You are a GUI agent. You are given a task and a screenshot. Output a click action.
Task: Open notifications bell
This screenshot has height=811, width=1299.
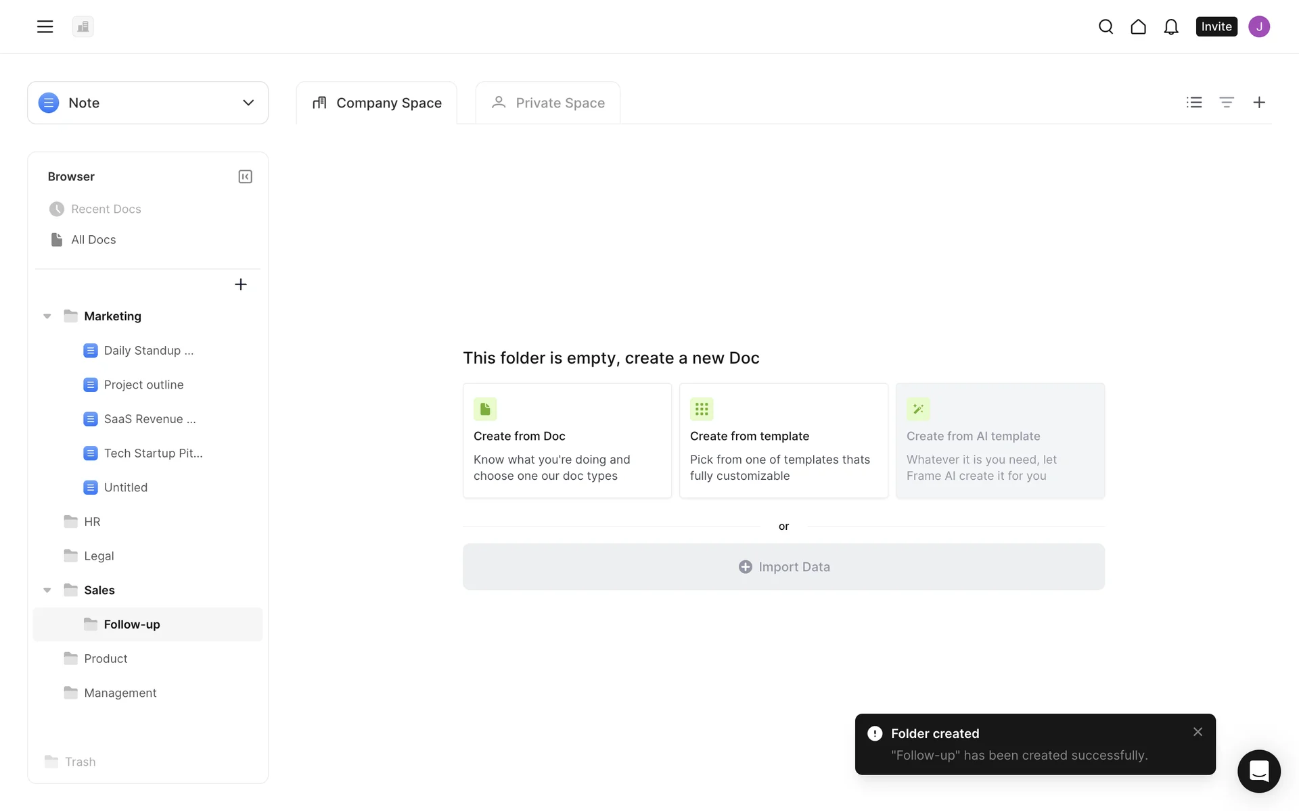click(1170, 26)
